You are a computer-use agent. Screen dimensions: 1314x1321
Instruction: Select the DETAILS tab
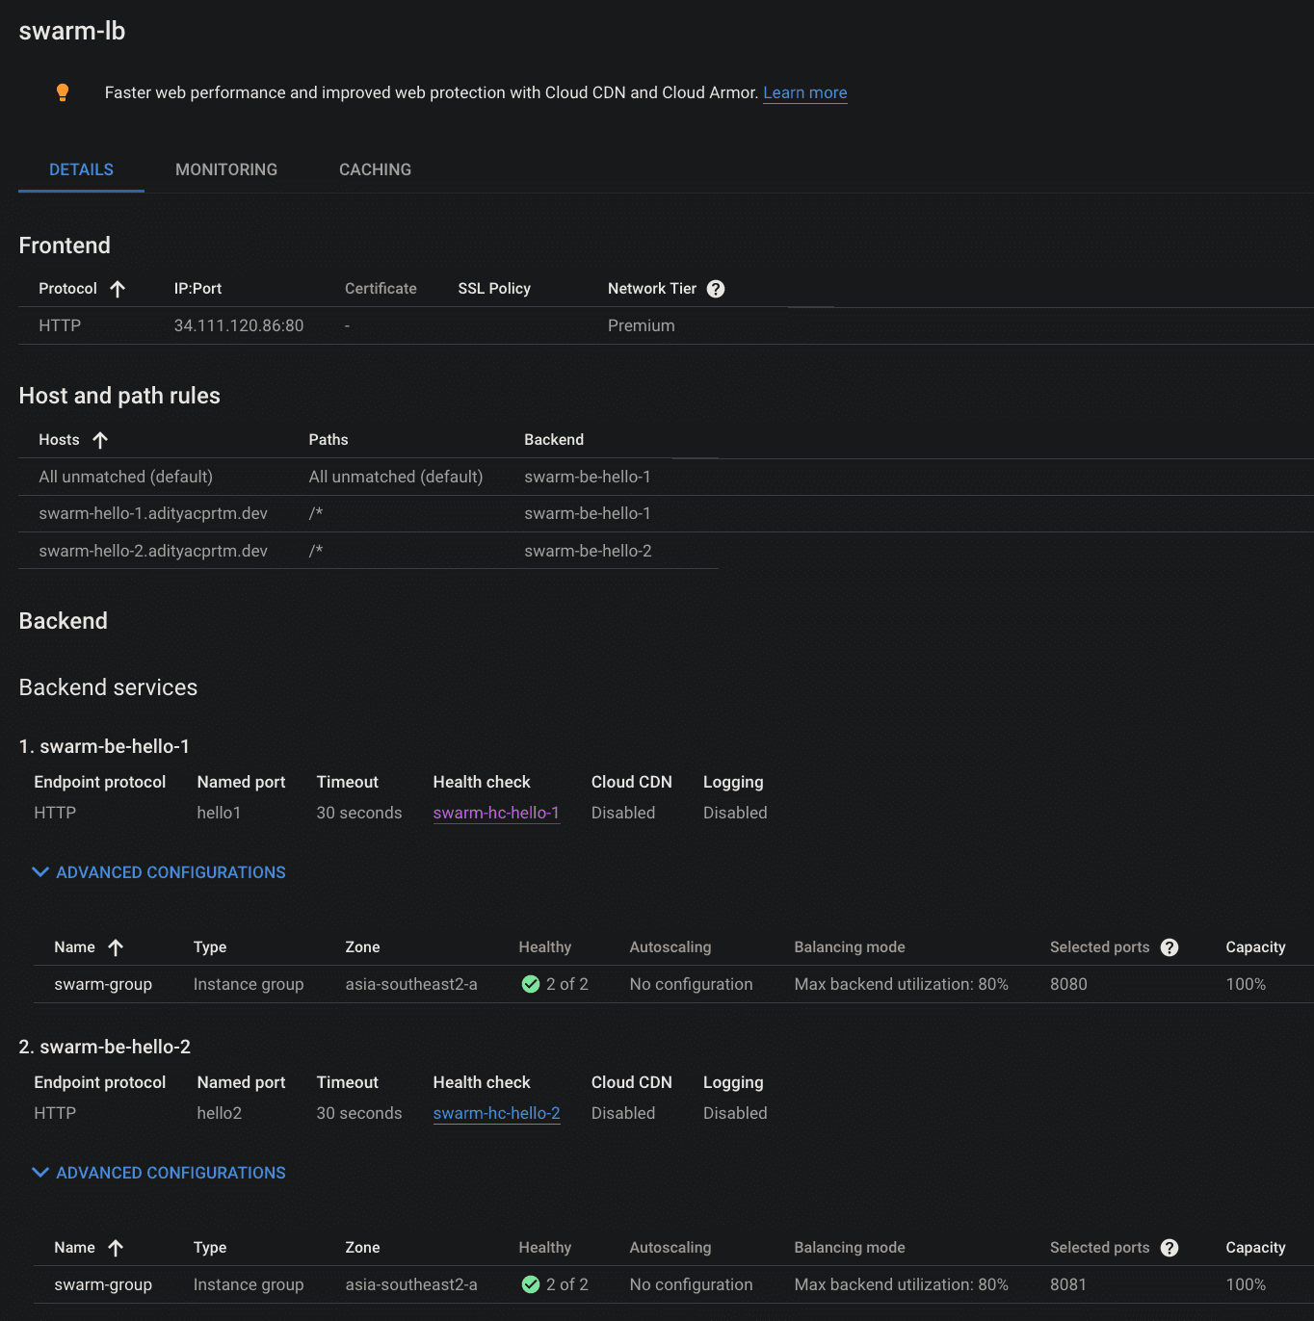(80, 169)
